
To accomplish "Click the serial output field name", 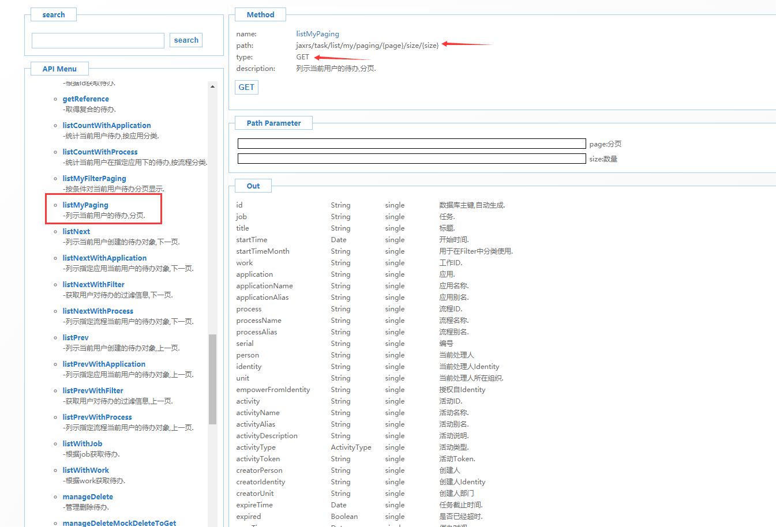I will (x=245, y=344).
